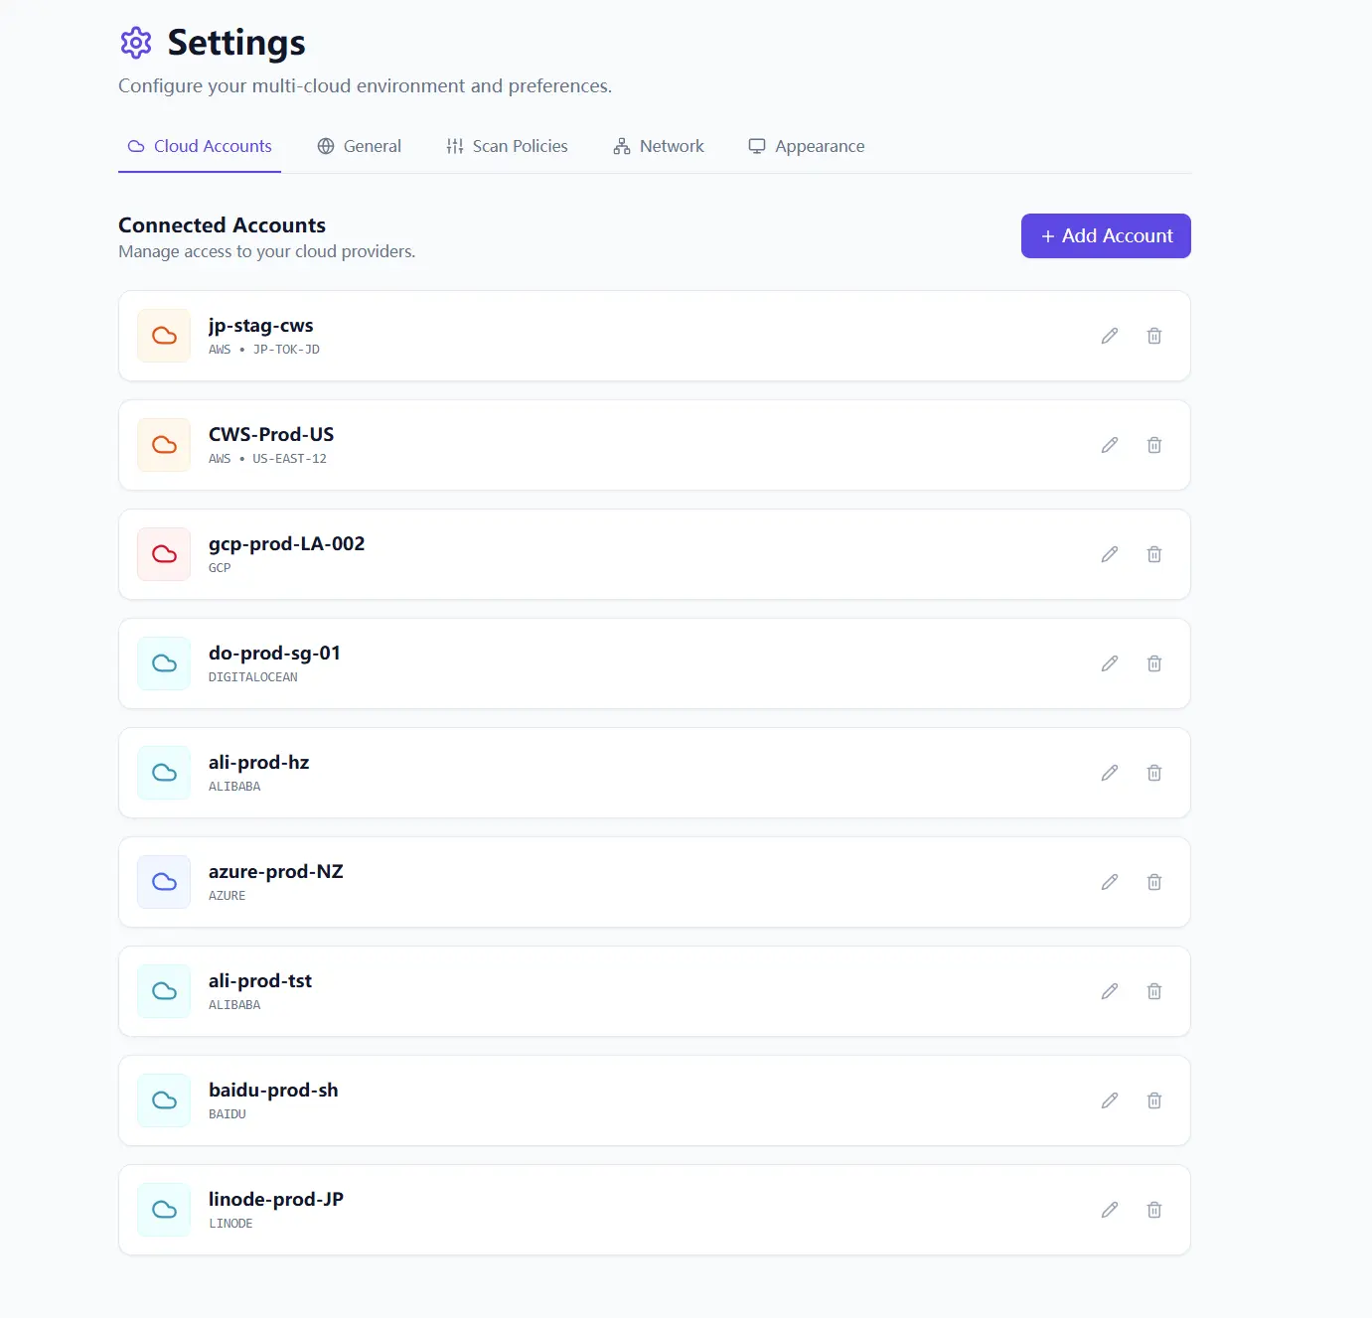Screen dimensions: 1372x1318
Task: Click the Connected Accounts heading
Action: click(223, 225)
